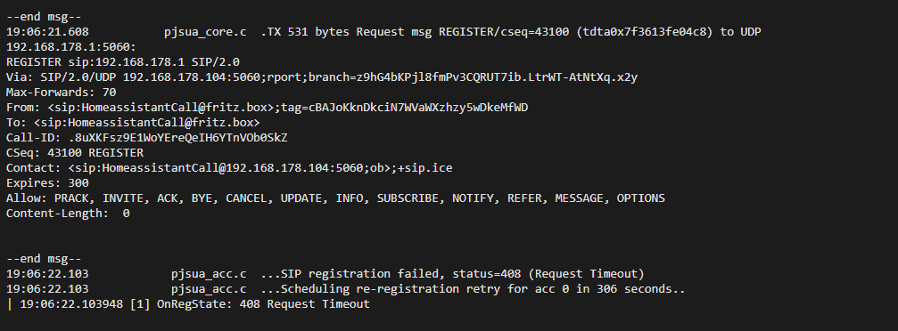Click the Max-Forwards: 70 line
The width and height of the screenshot is (898, 331).
point(62,92)
